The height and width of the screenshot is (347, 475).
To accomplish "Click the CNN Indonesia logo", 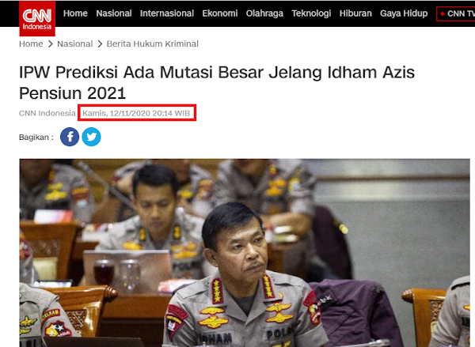I will click(x=37, y=18).
